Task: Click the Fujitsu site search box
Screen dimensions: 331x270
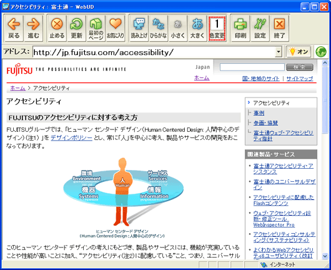Action: (x=252, y=67)
